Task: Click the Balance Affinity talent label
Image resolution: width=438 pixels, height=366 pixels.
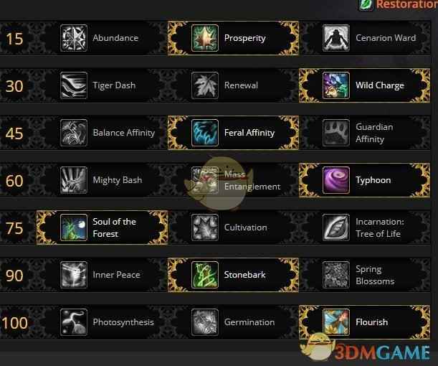Action: click(124, 133)
